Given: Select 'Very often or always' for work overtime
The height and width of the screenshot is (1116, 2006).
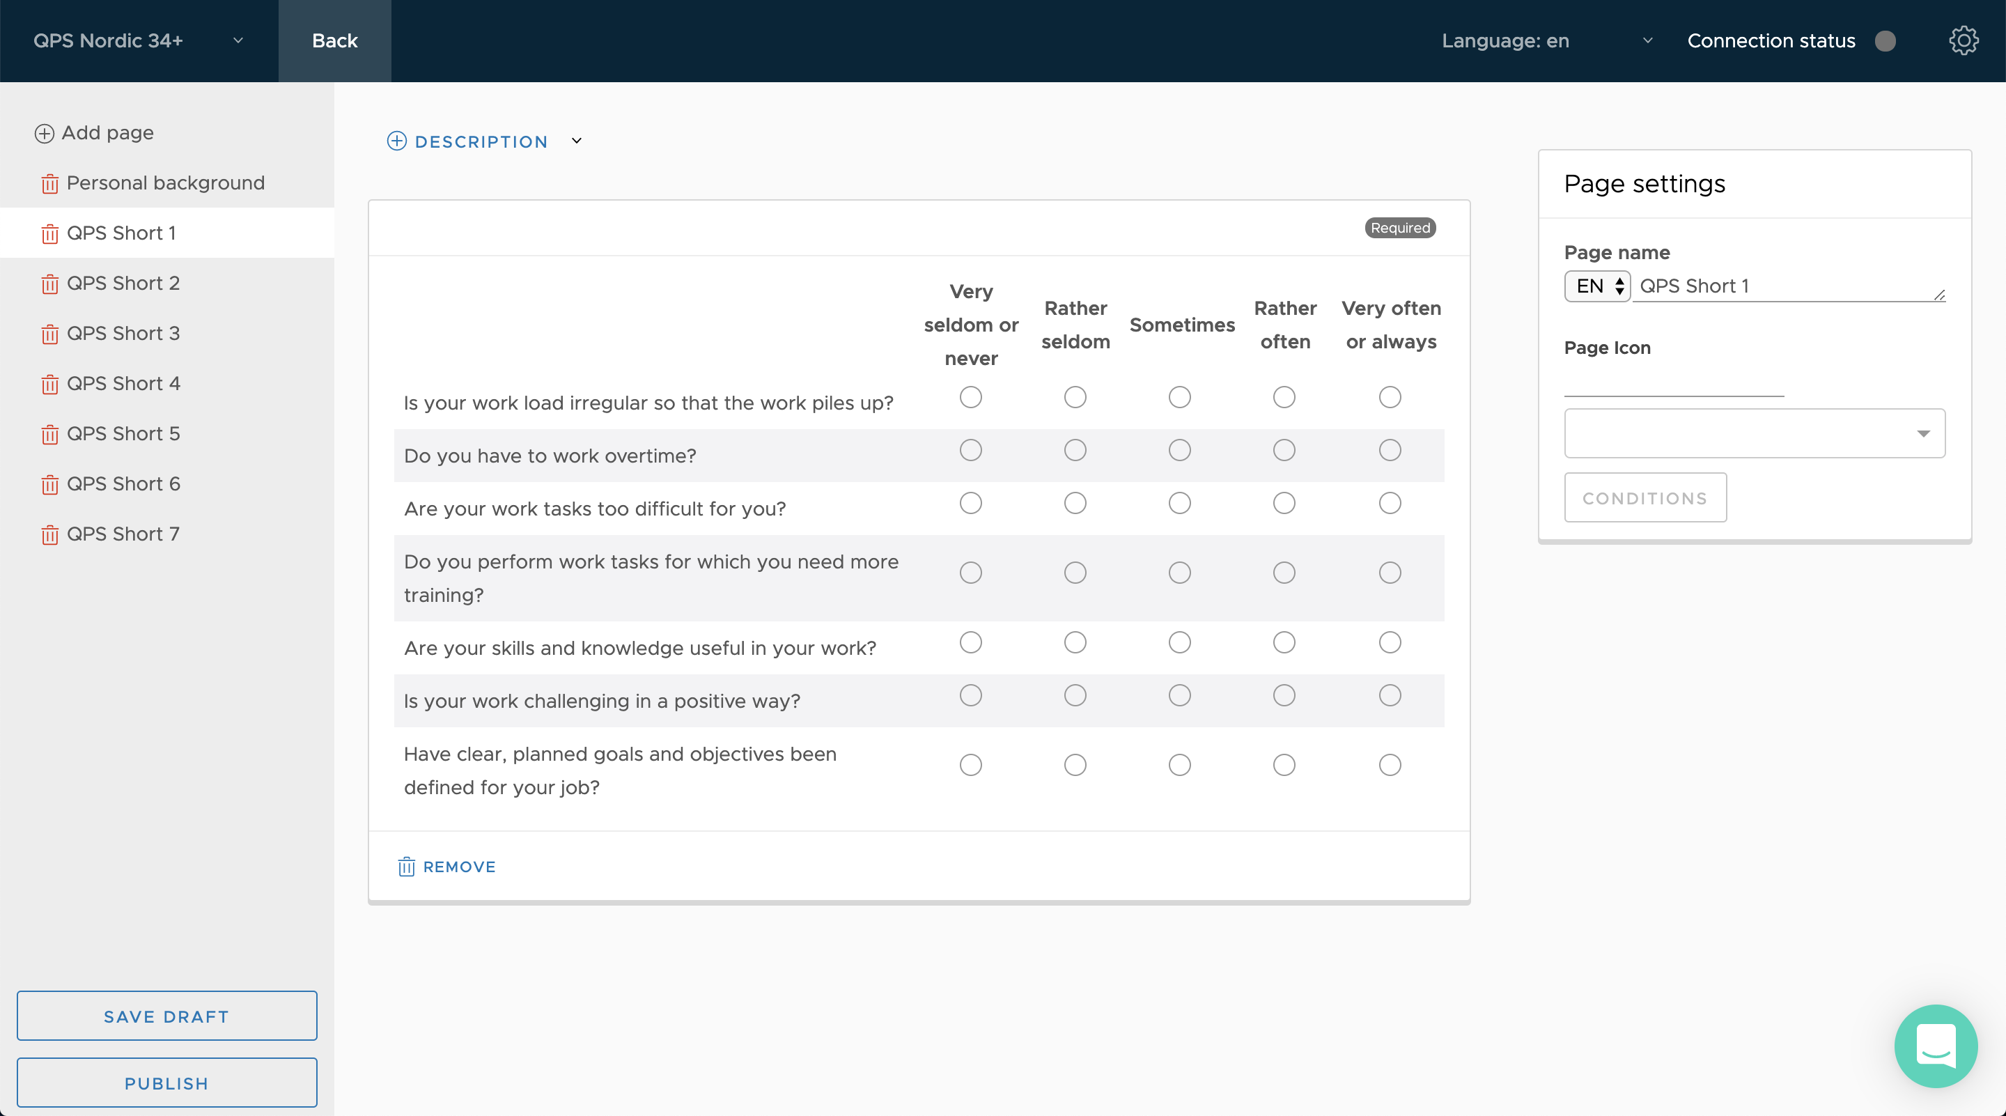Looking at the screenshot, I should pyautogui.click(x=1390, y=450).
